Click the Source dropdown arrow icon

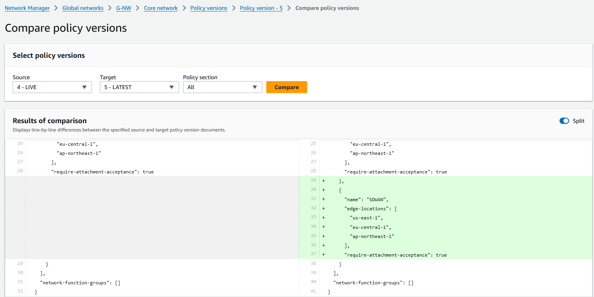(84, 87)
